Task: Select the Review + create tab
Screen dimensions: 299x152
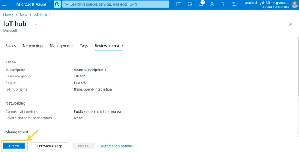Action: pyautogui.click(x=109, y=46)
